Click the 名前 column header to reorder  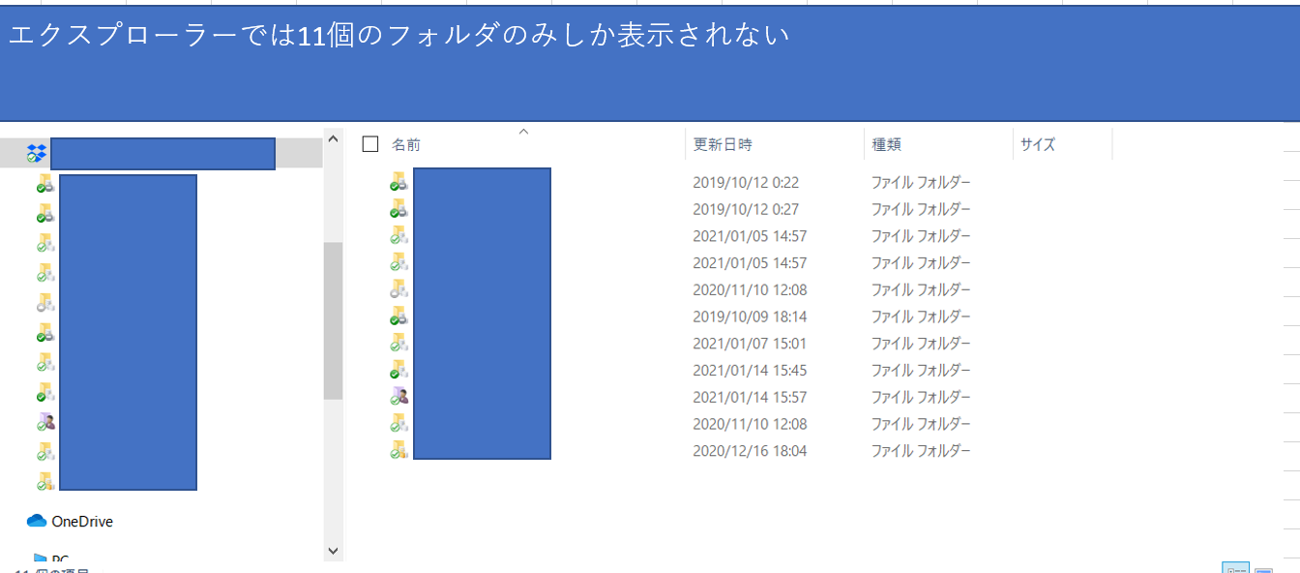click(406, 142)
